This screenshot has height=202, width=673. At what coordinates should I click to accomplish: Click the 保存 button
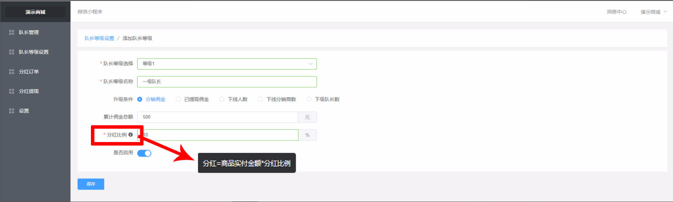(91, 184)
